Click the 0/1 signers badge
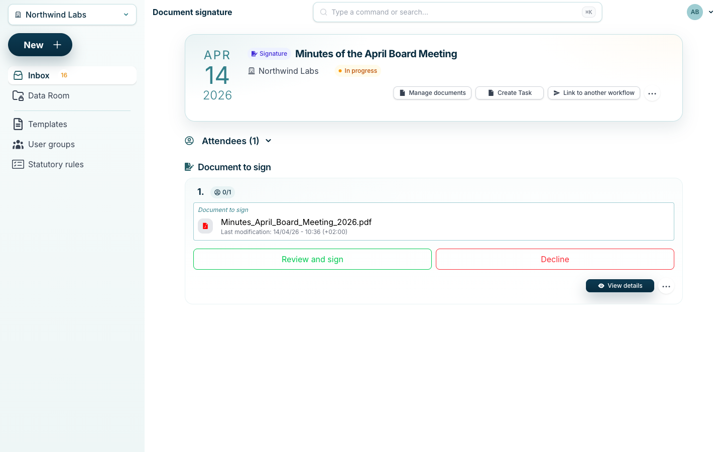Image resolution: width=723 pixels, height=452 pixels. tap(222, 192)
